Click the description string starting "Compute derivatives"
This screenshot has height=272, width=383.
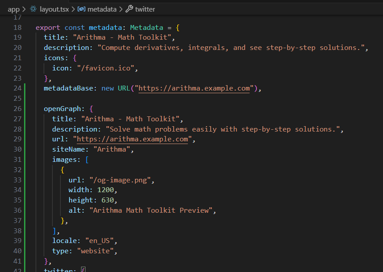(231, 48)
